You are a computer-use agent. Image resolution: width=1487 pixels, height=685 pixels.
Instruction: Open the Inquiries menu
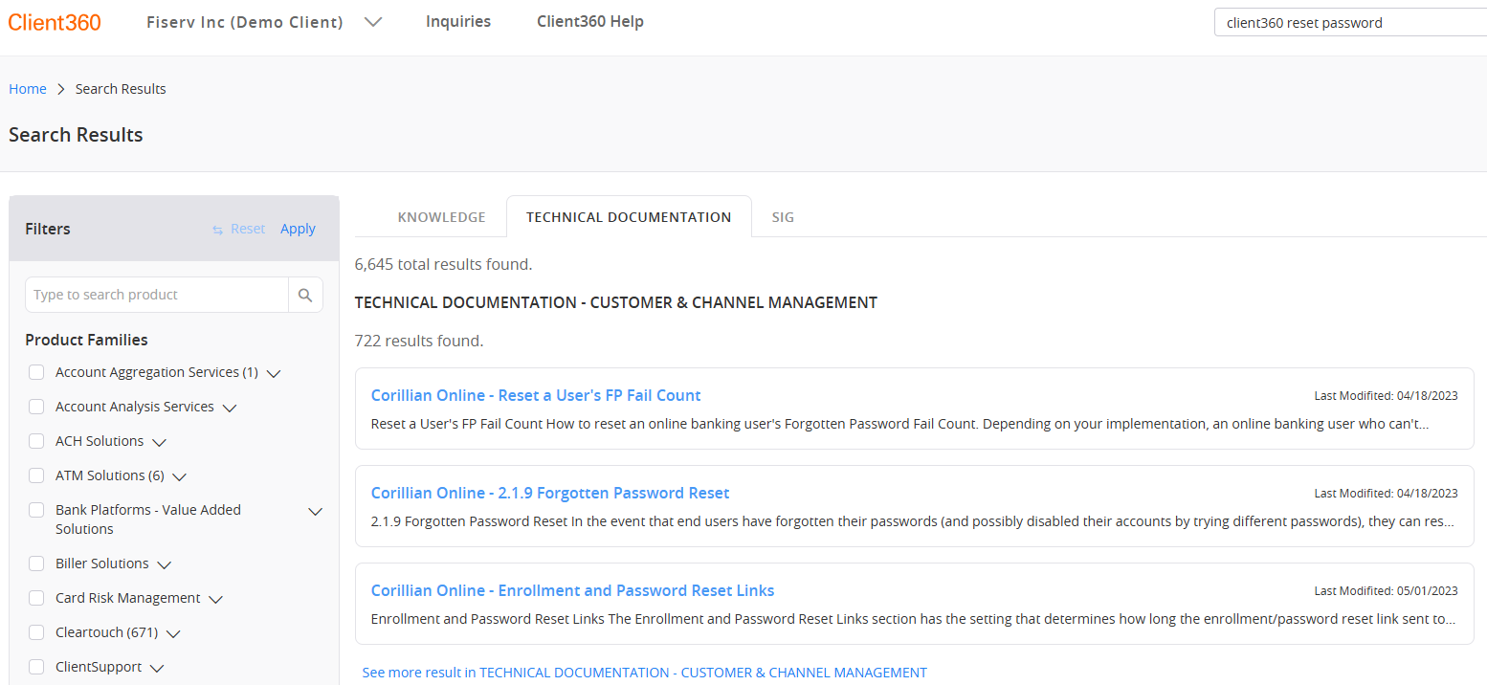pos(458,21)
